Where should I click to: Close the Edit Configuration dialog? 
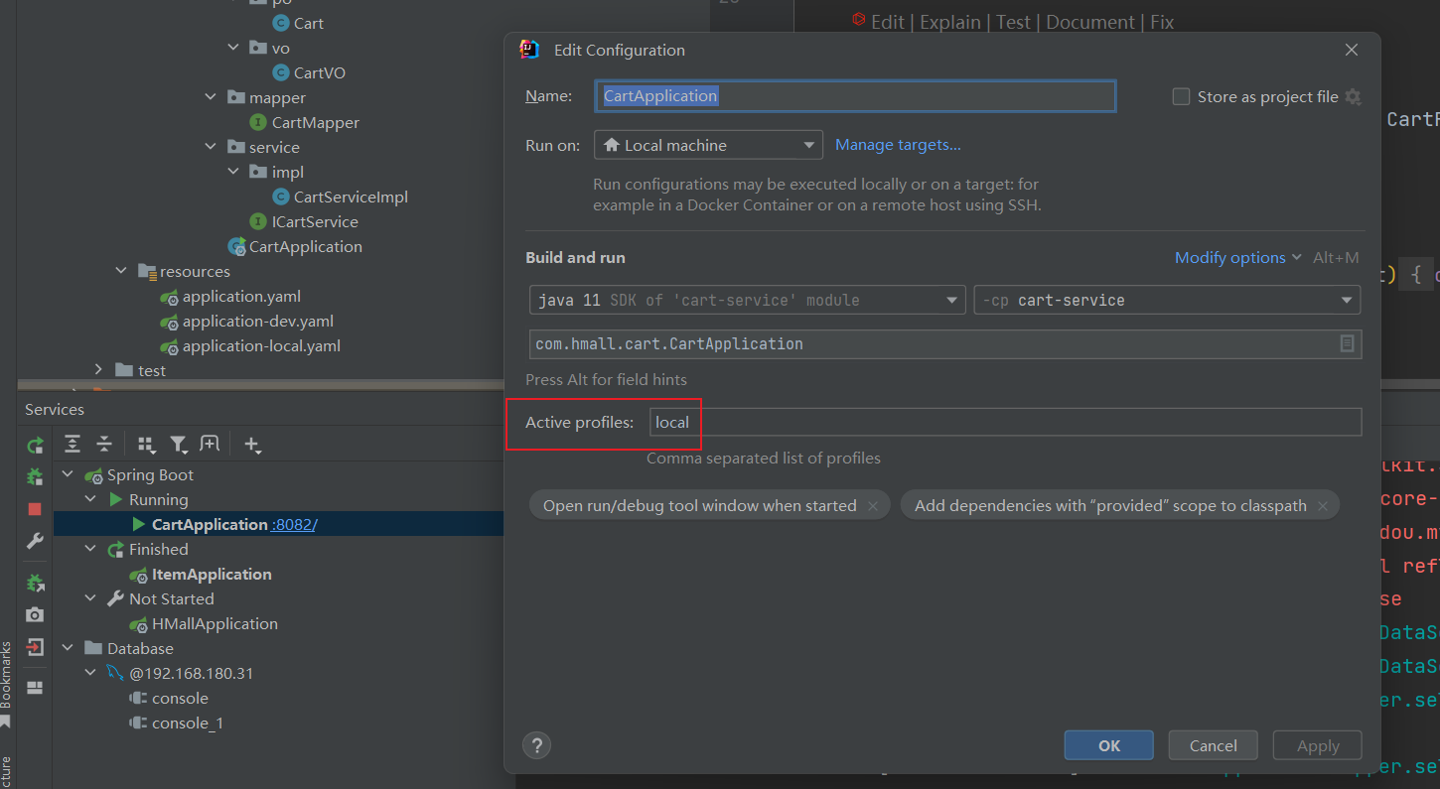[1351, 50]
